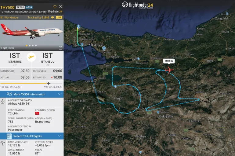Image resolution: width=235 pixels, height=156 pixels.
Task: Click the Turkish flag under Country of Reg.
Action: tap(37, 113)
